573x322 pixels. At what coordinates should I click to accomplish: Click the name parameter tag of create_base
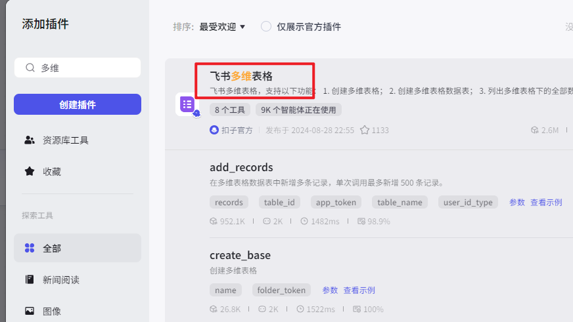click(225, 290)
